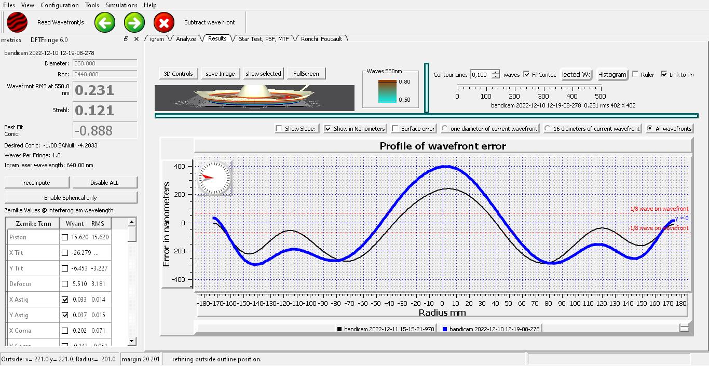The width and height of the screenshot is (709, 366).
Task: Click the Enable Spherical only button
Action: pyautogui.click(x=71, y=198)
